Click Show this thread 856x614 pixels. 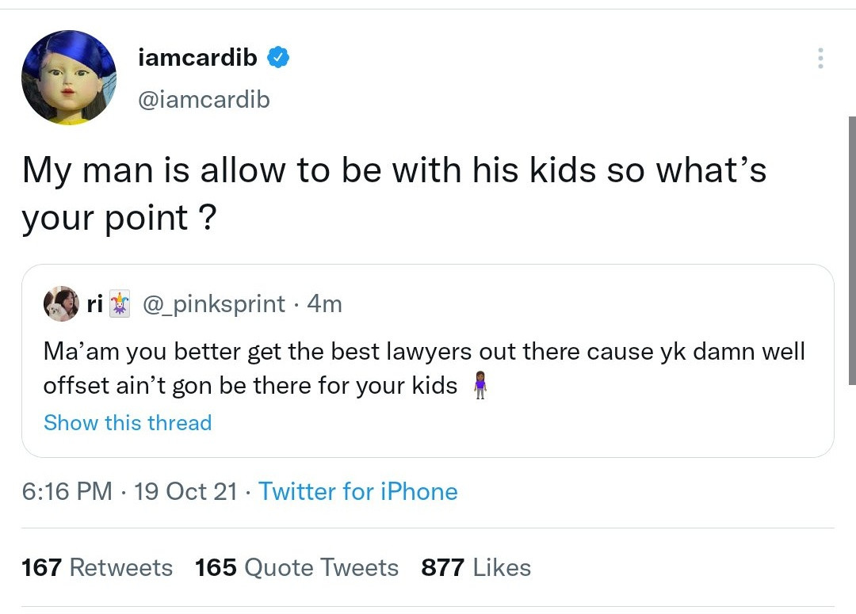point(128,422)
